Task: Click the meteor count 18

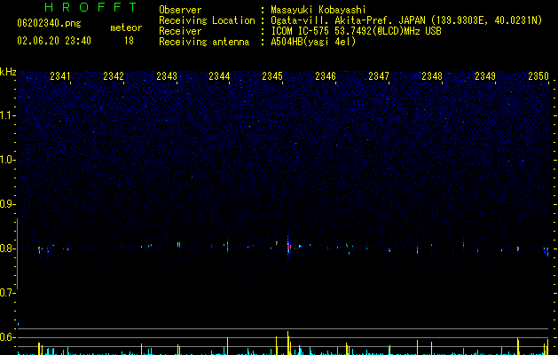Action: (x=129, y=41)
